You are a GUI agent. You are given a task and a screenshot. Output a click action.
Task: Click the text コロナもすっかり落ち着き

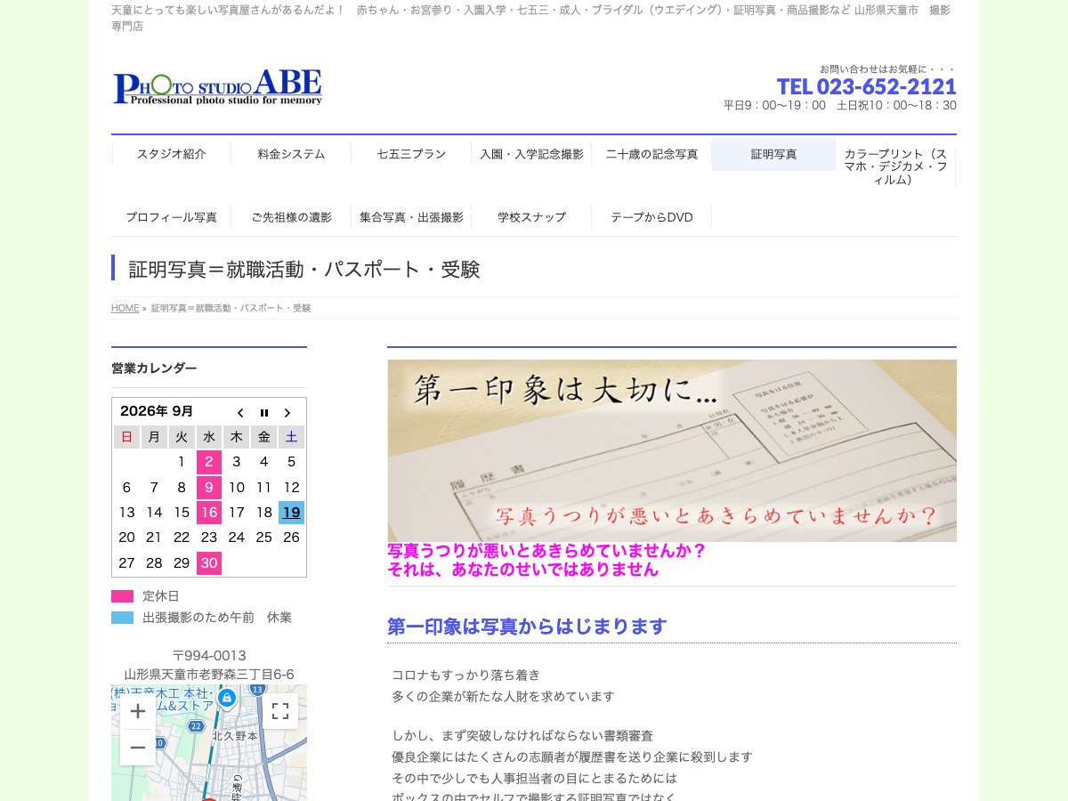pyautogui.click(x=466, y=676)
